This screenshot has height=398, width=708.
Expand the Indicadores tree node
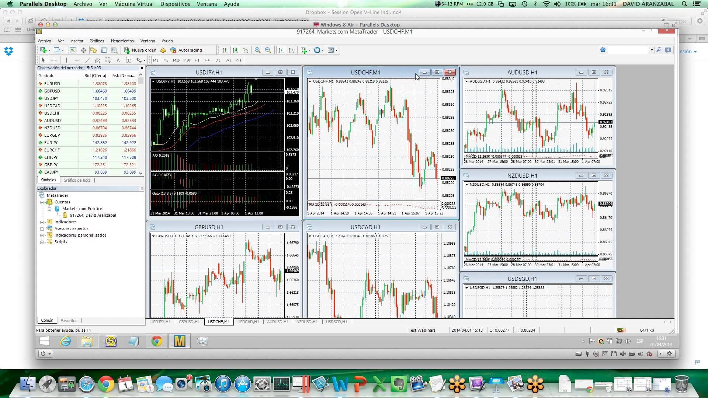(x=42, y=222)
